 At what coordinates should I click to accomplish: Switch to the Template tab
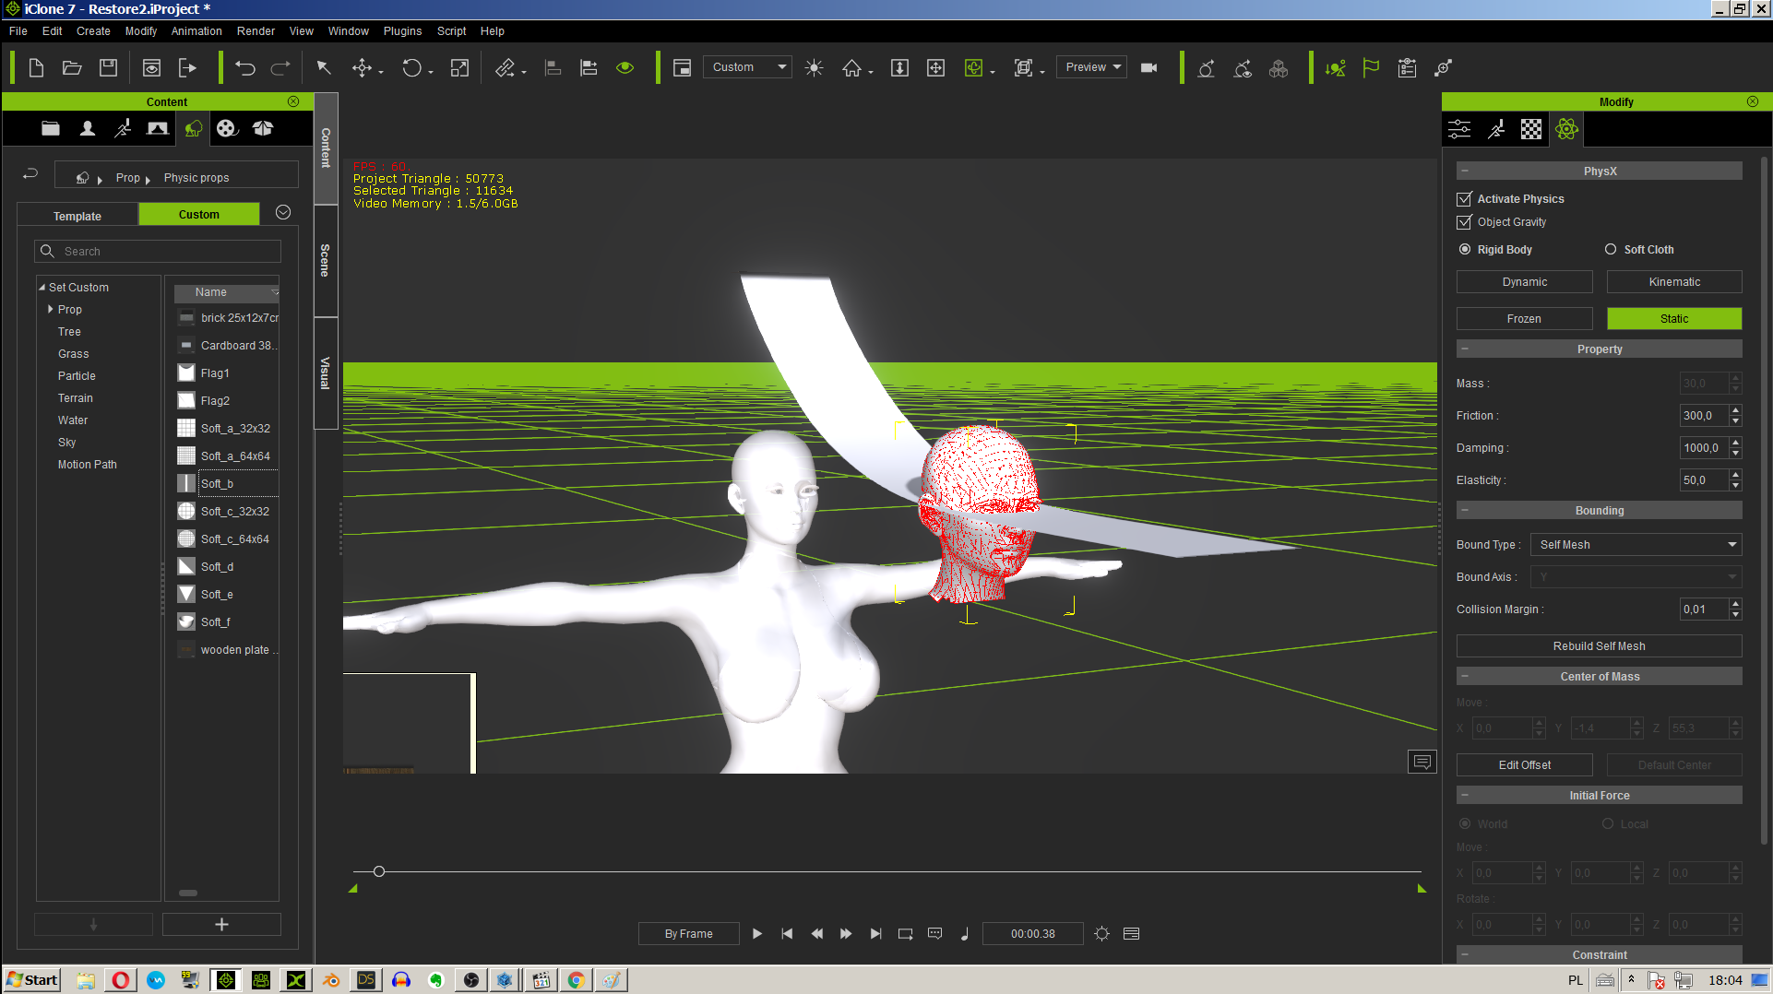77,215
